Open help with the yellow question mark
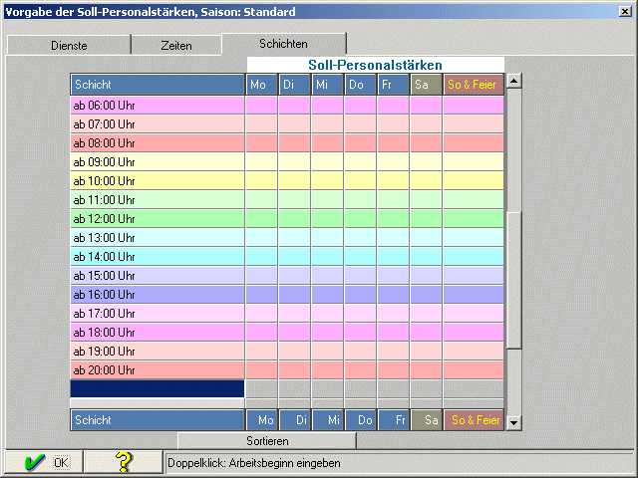Viewport: 638px width, 478px height. click(124, 462)
